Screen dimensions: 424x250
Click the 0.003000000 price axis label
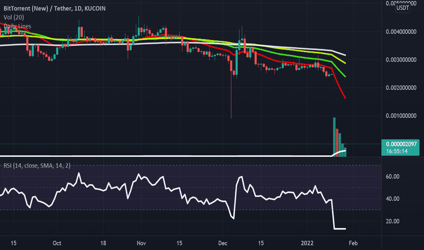click(x=401, y=60)
